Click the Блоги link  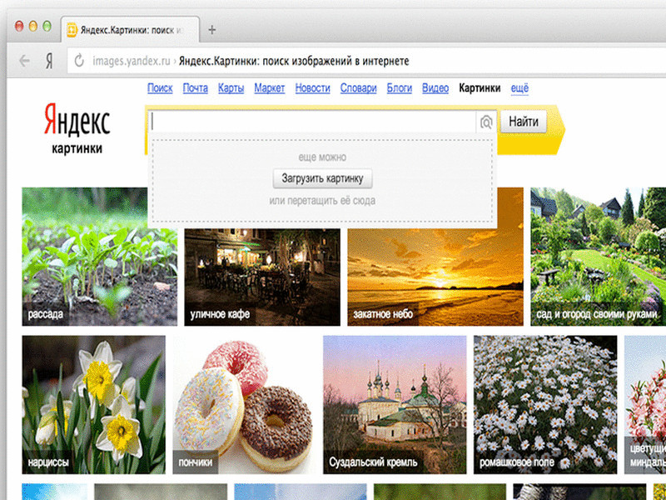pyautogui.click(x=400, y=88)
